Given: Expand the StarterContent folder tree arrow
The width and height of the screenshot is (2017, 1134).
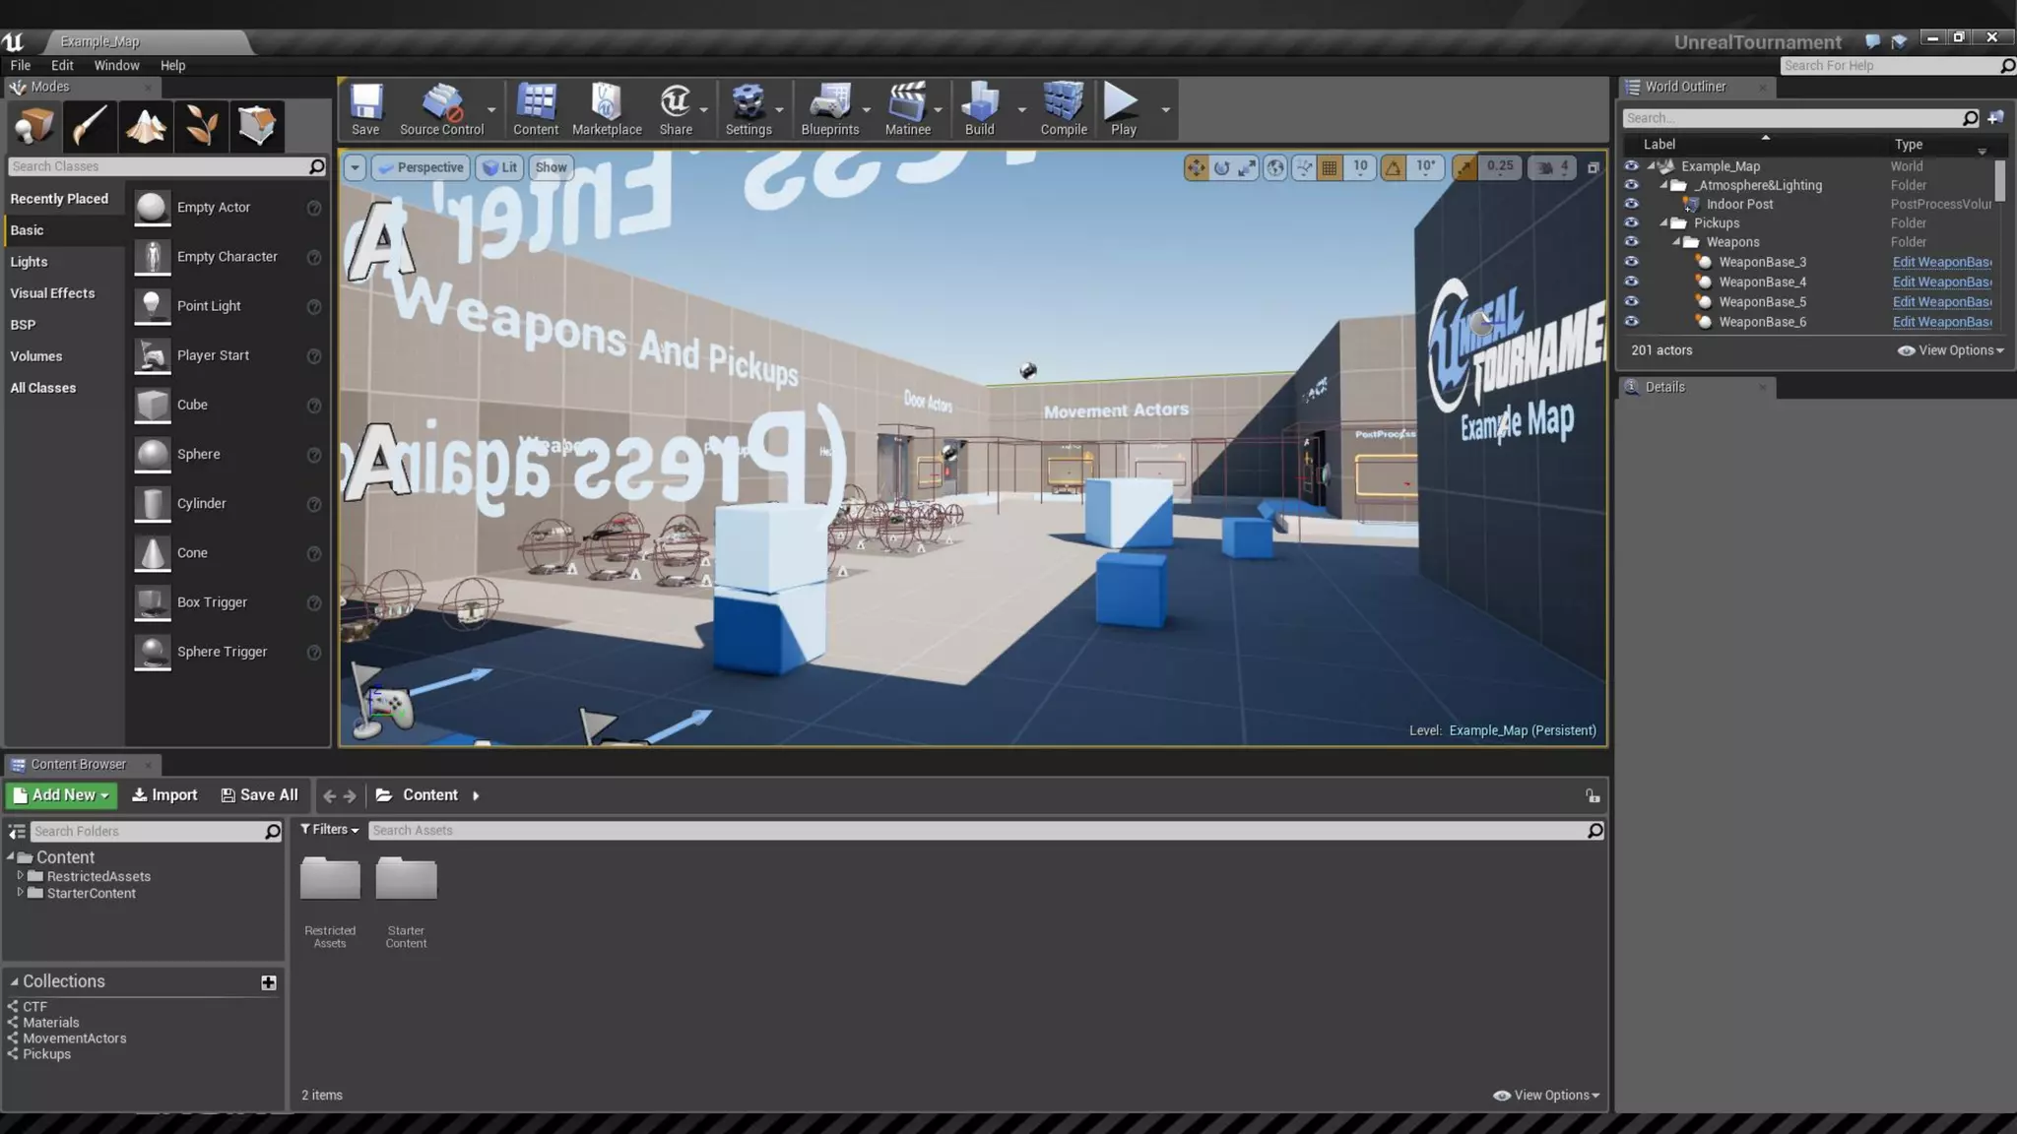Looking at the screenshot, I should (20, 893).
